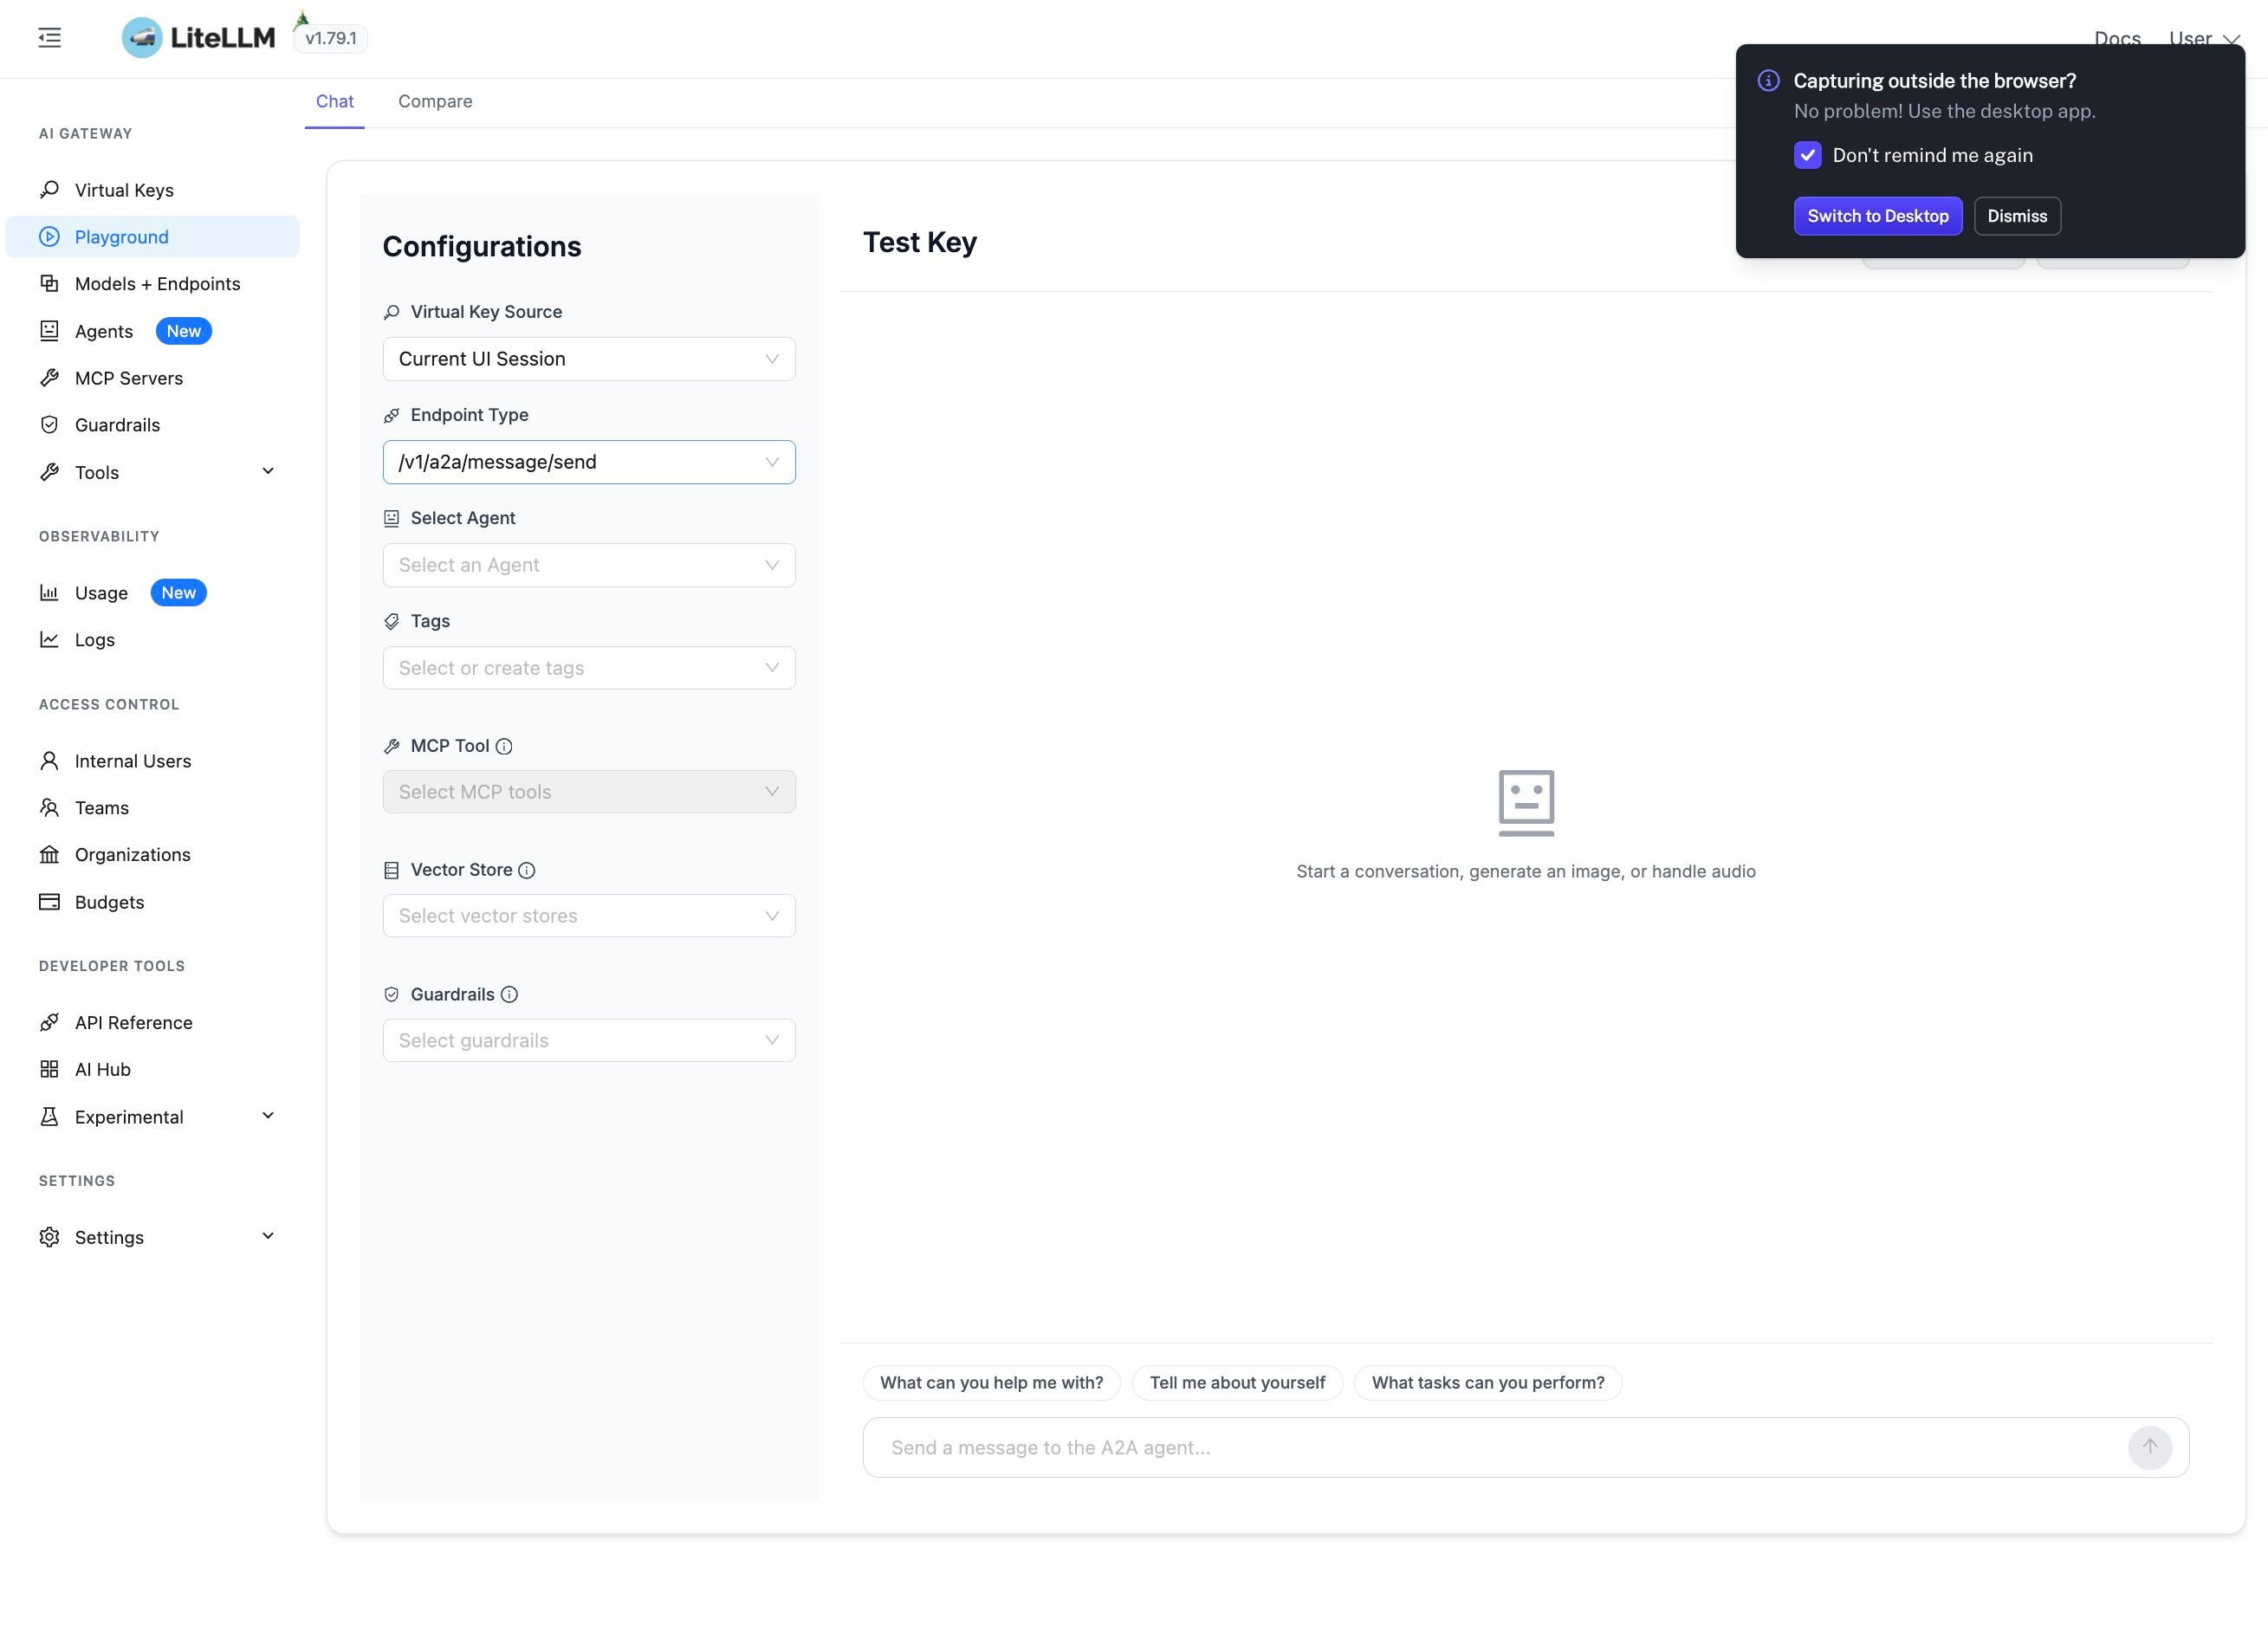The image size is (2268, 1632).
Task: Open MCP Servers page
Action: click(128, 377)
